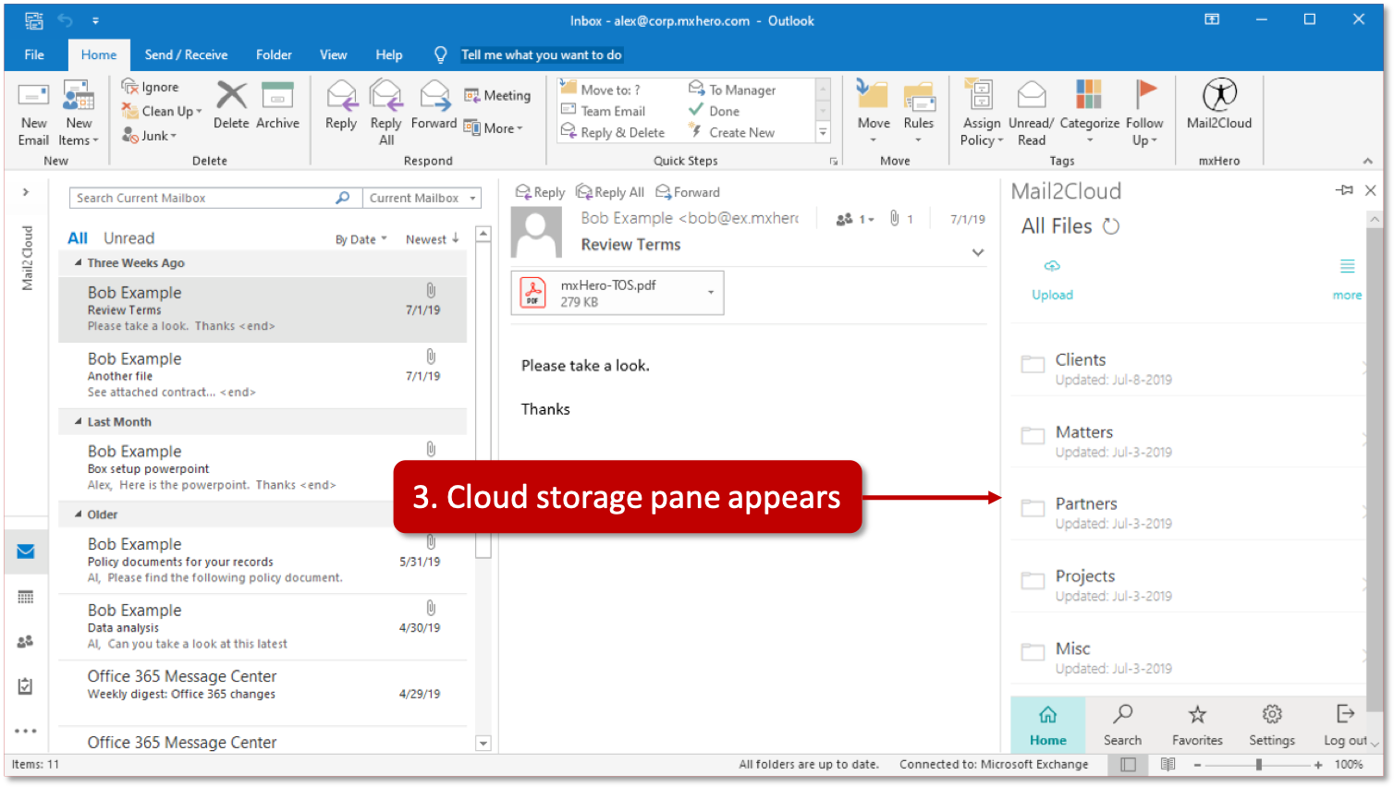Open the mxHero-TOS.pdf attachment dropdown arrow
Screen dimensions: 1394x787
pyautogui.click(x=711, y=293)
